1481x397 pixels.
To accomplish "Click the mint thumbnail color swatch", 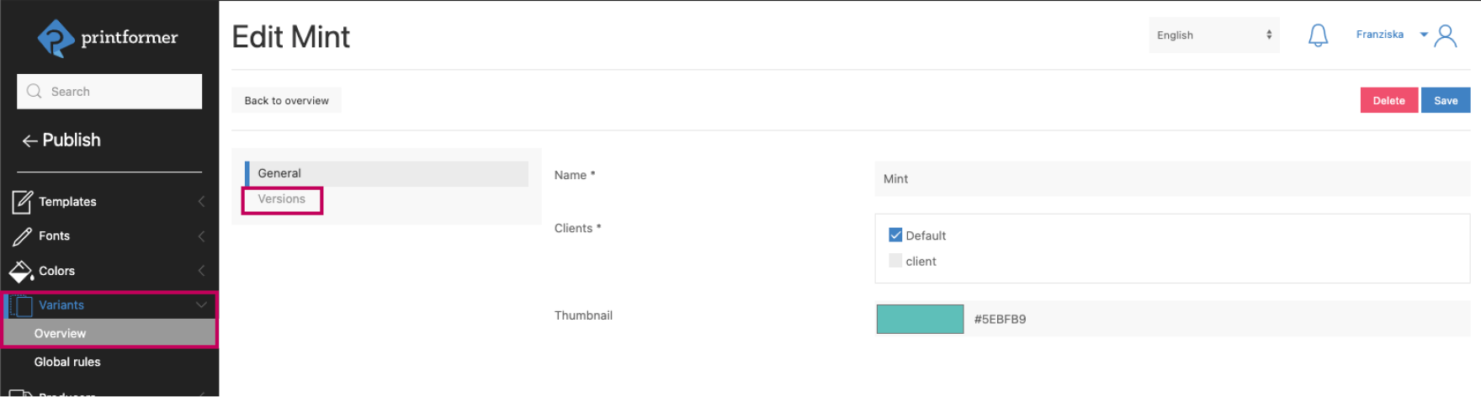I will pos(920,319).
